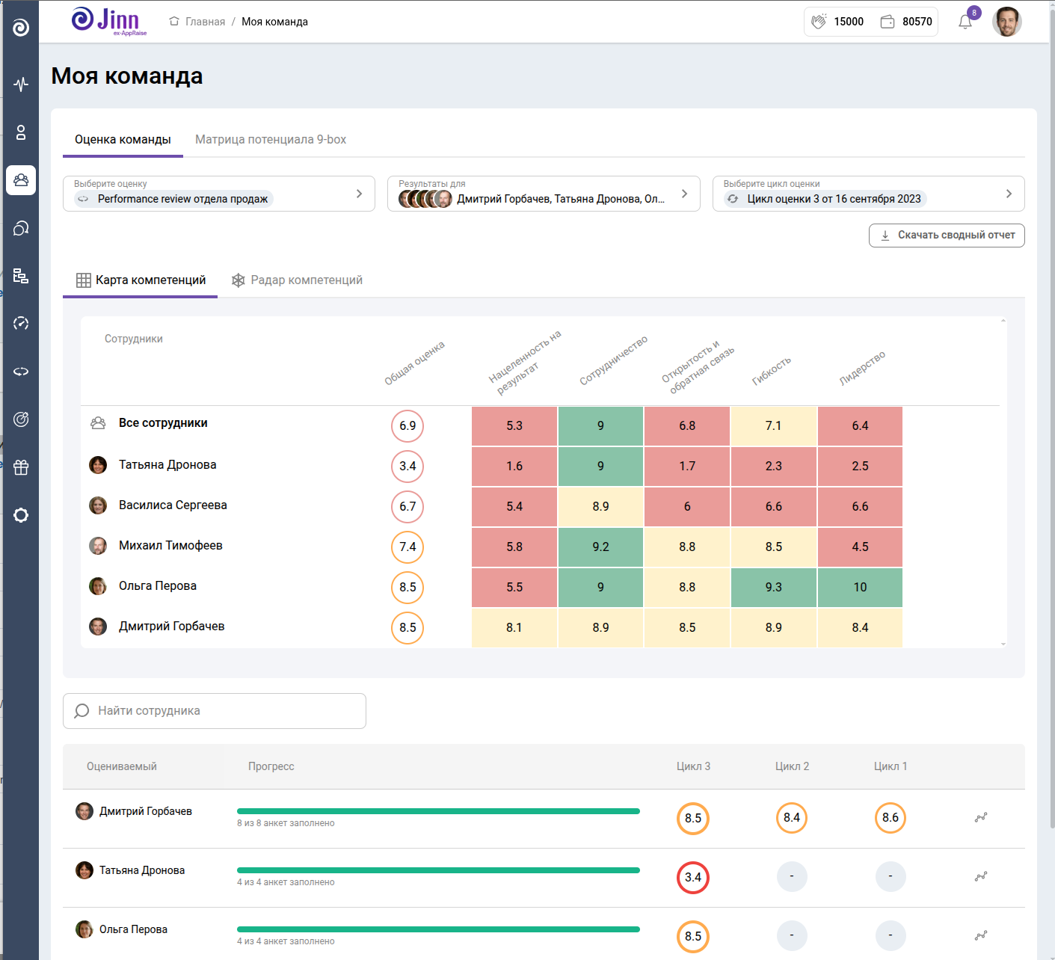
Task: Open the speedometer performance sidebar icon
Action: [x=21, y=323]
